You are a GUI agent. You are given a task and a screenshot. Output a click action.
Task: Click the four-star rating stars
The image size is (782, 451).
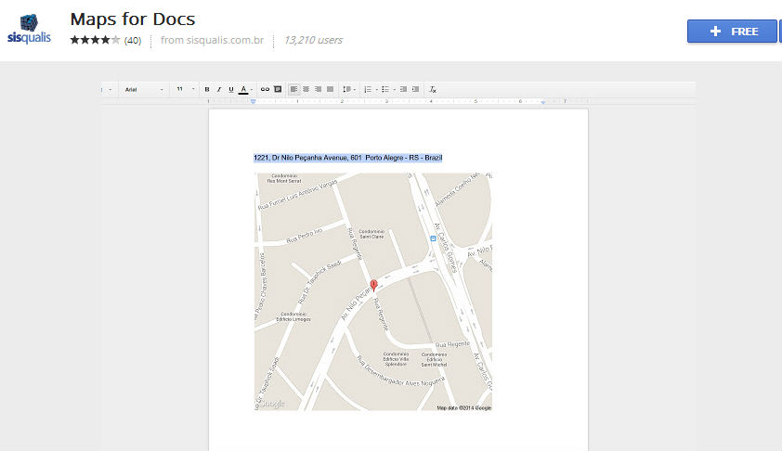pos(95,40)
